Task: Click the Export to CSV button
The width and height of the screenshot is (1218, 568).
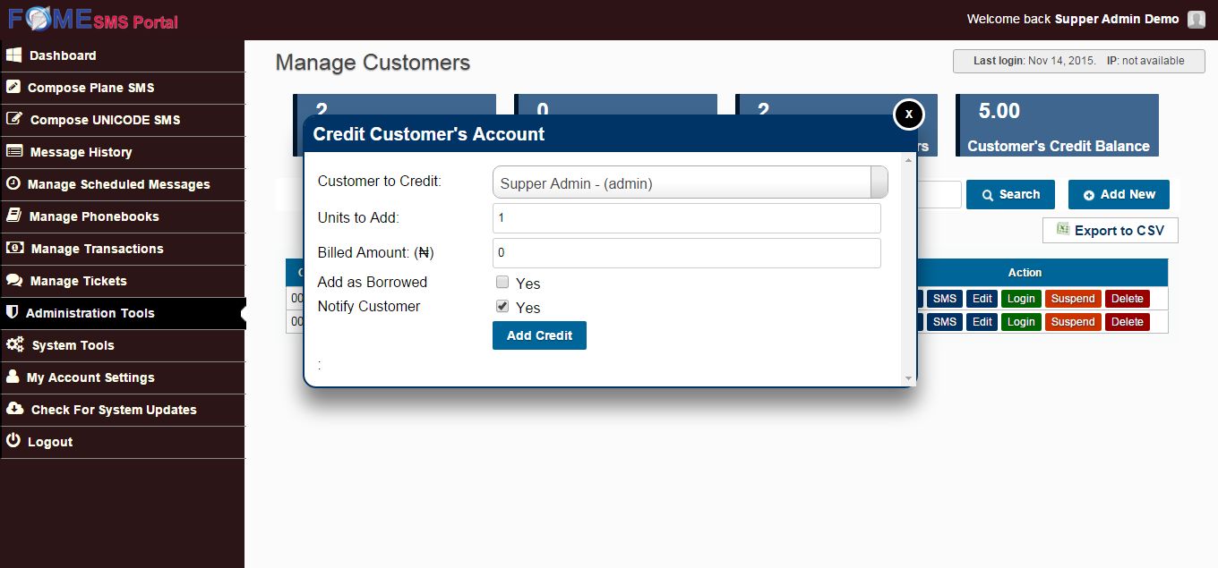Action: pyautogui.click(x=1111, y=231)
